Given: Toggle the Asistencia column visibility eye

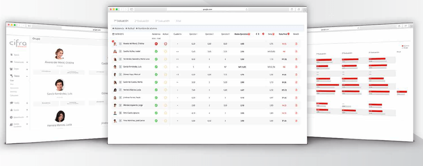Looking at the screenshot, I should point(113,28).
